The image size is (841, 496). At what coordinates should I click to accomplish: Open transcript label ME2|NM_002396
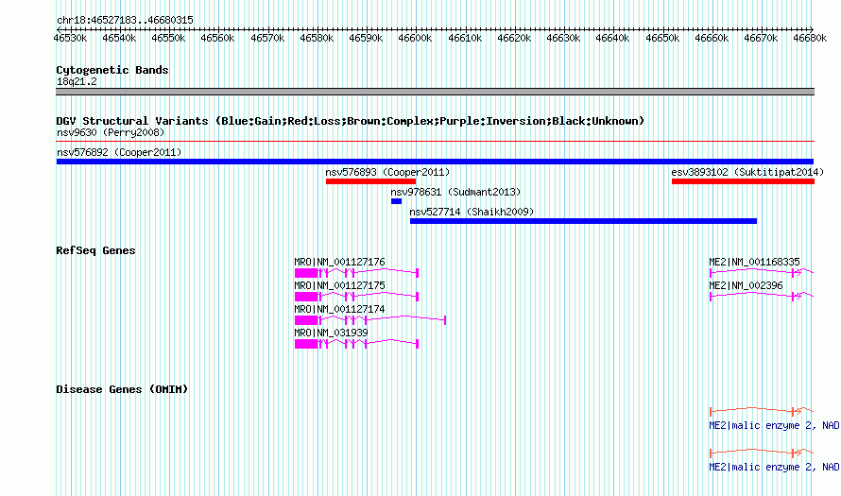click(746, 285)
